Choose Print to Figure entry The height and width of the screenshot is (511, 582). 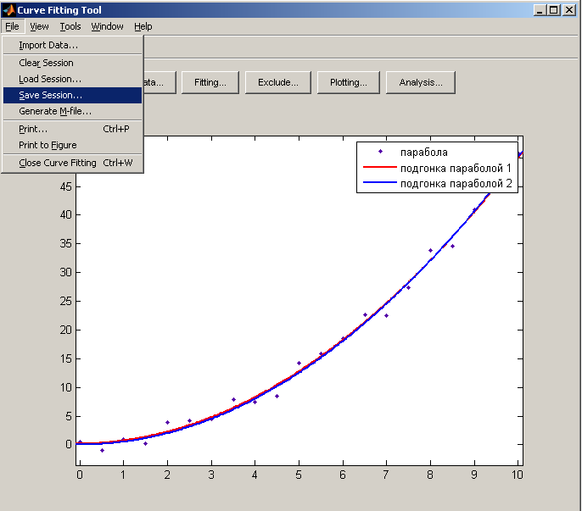pyautogui.click(x=72, y=145)
